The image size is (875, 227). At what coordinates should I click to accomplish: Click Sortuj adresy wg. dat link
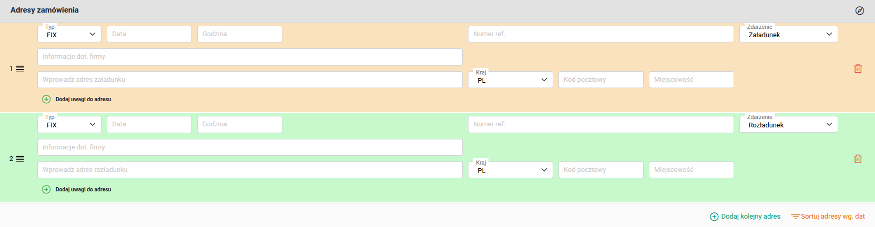(x=832, y=217)
